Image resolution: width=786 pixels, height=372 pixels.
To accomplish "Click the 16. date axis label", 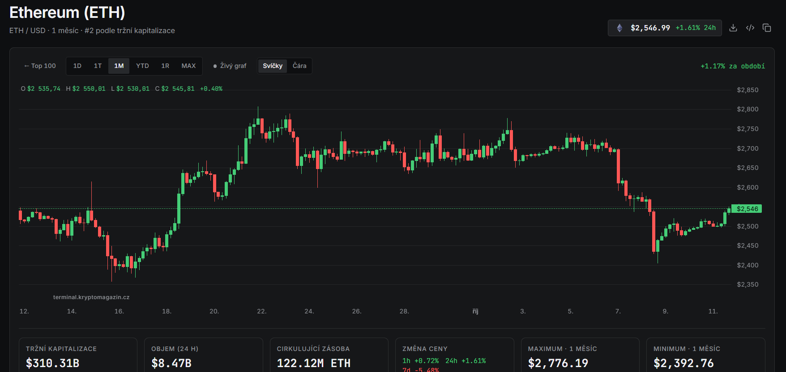I will pyautogui.click(x=119, y=311).
